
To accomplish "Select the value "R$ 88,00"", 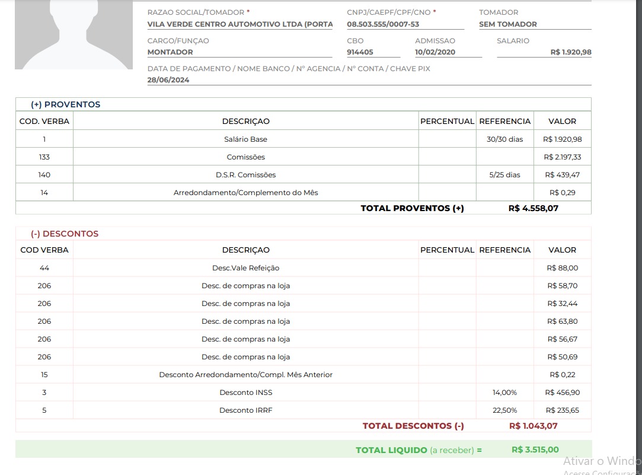I will (562, 268).
